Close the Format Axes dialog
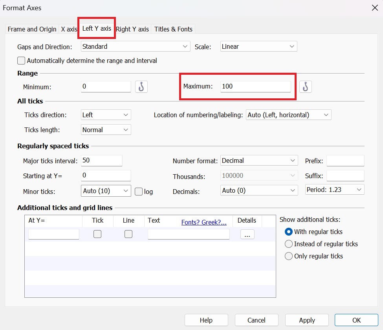Image resolution: width=383 pixels, height=330 pixels. pos(374,7)
